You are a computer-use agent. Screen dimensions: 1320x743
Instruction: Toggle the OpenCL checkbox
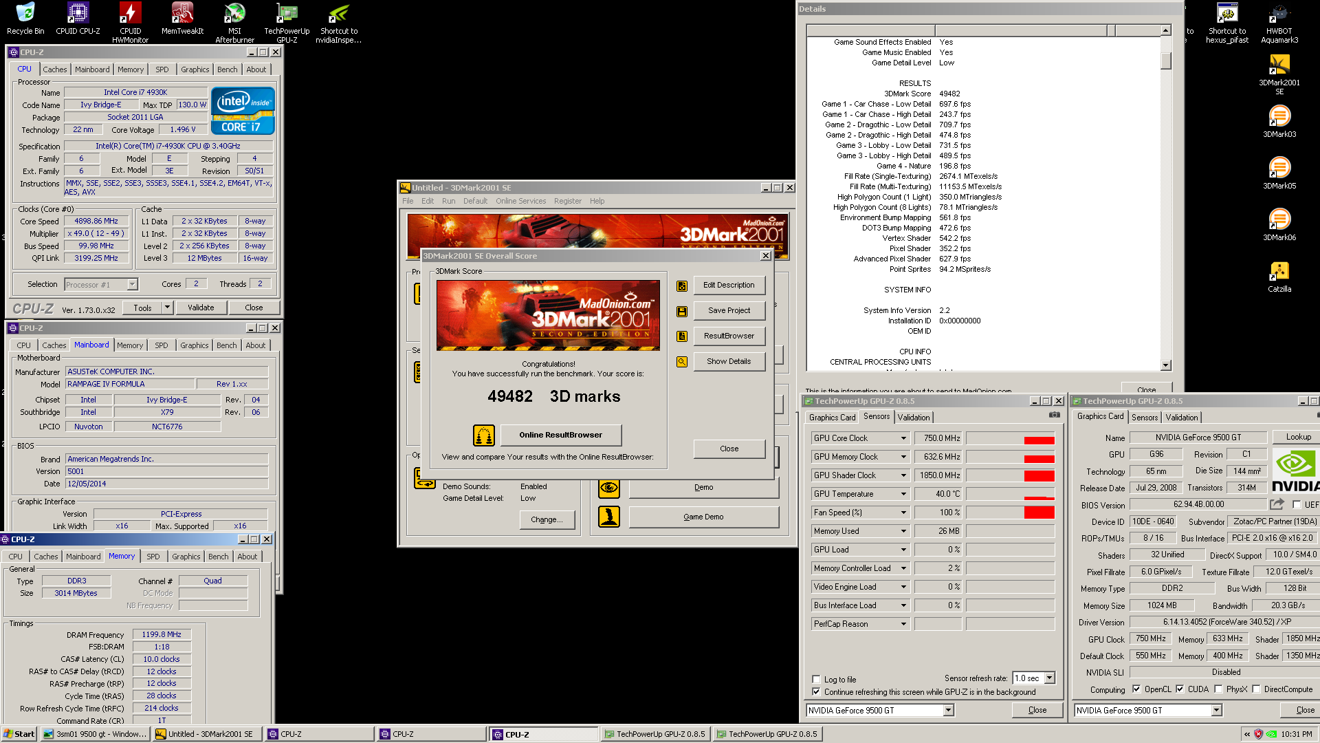tap(1136, 689)
